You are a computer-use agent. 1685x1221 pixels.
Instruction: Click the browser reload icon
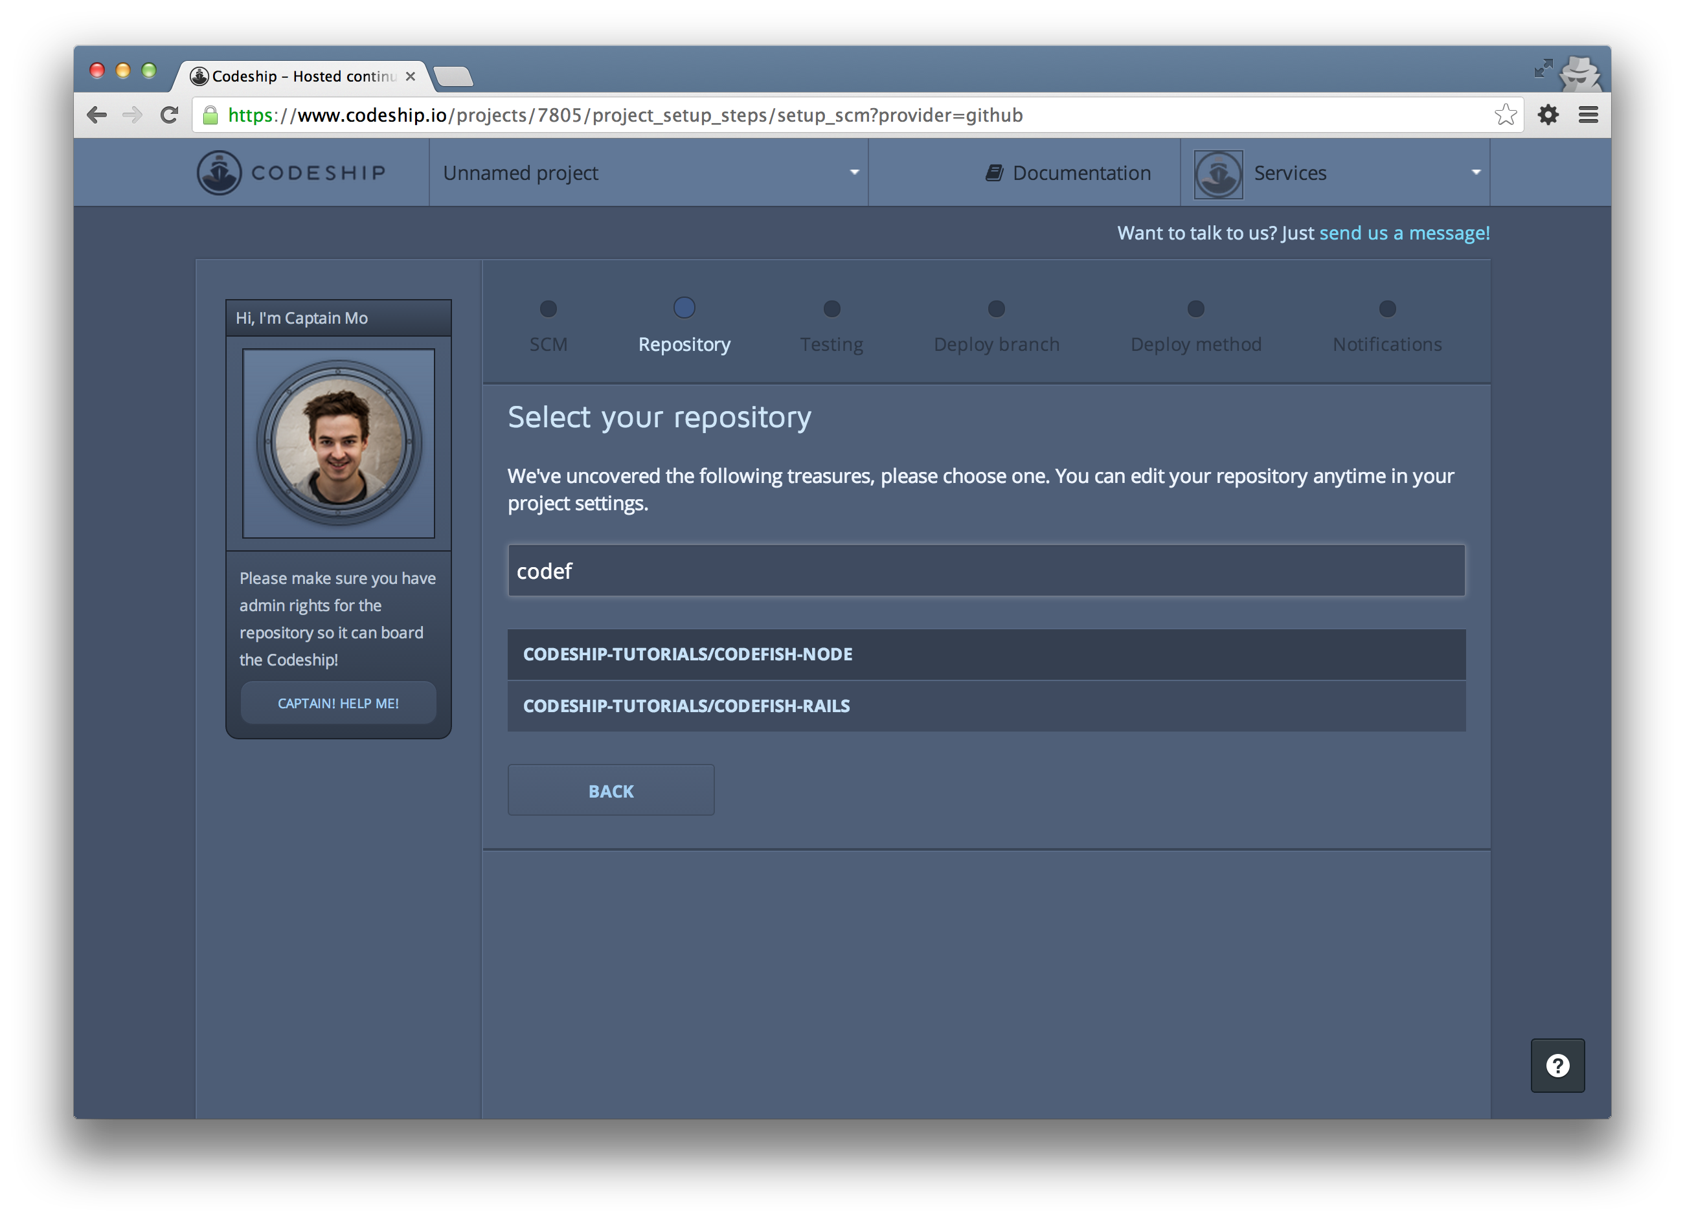click(x=170, y=115)
